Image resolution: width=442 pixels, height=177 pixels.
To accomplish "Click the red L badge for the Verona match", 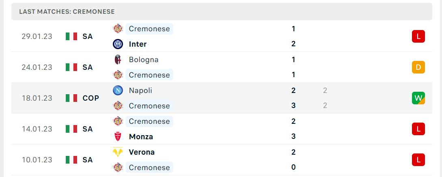I will coord(418,160).
